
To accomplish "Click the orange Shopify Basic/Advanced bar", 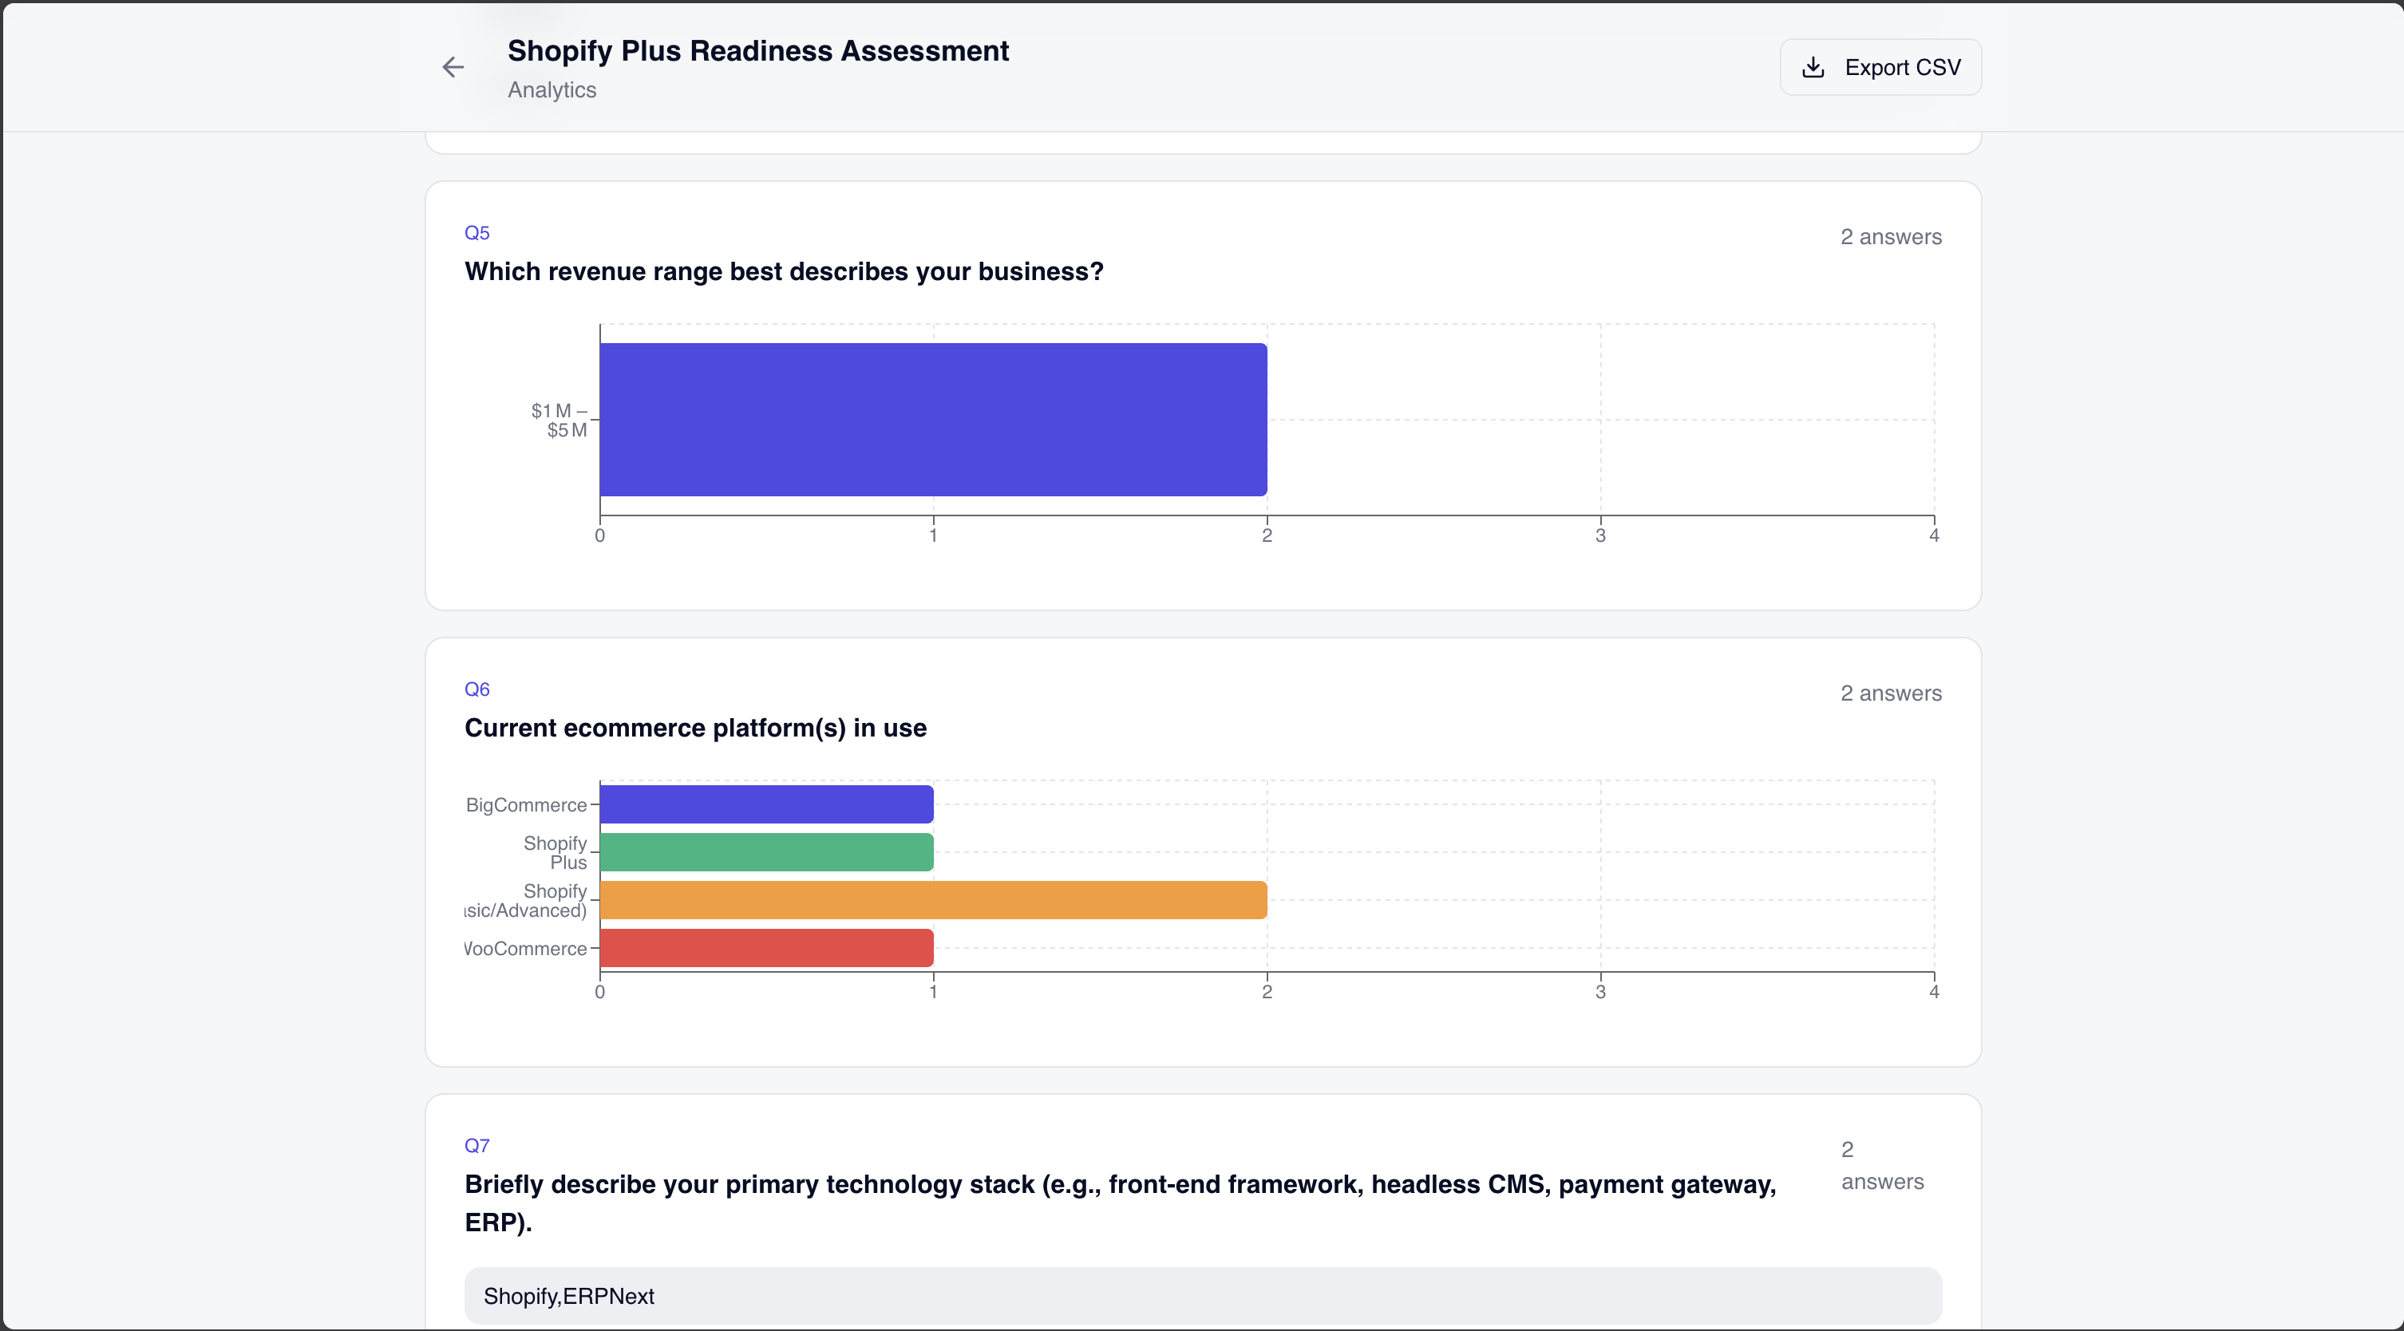I will (x=933, y=900).
